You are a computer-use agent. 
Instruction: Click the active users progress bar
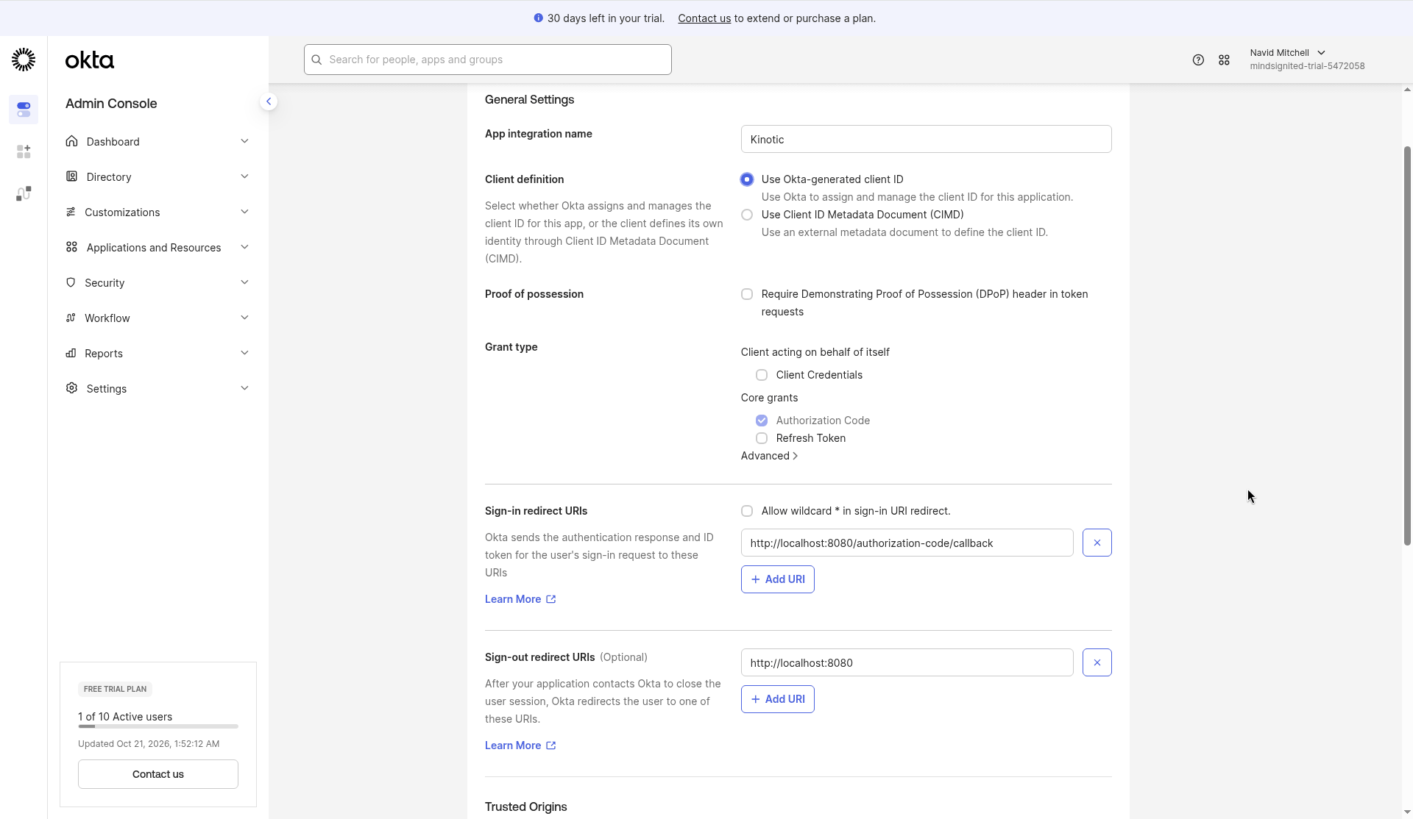[x=158, y=726]
